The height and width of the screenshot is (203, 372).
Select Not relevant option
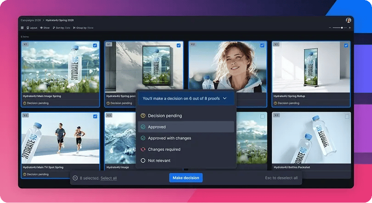186,160
